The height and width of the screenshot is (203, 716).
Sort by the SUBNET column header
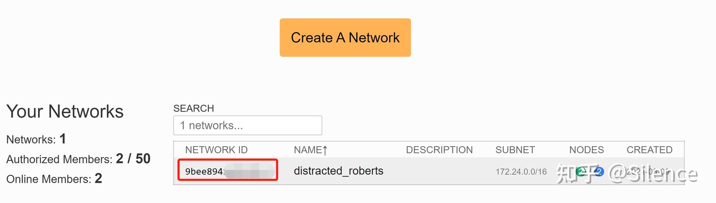[515, 150]
